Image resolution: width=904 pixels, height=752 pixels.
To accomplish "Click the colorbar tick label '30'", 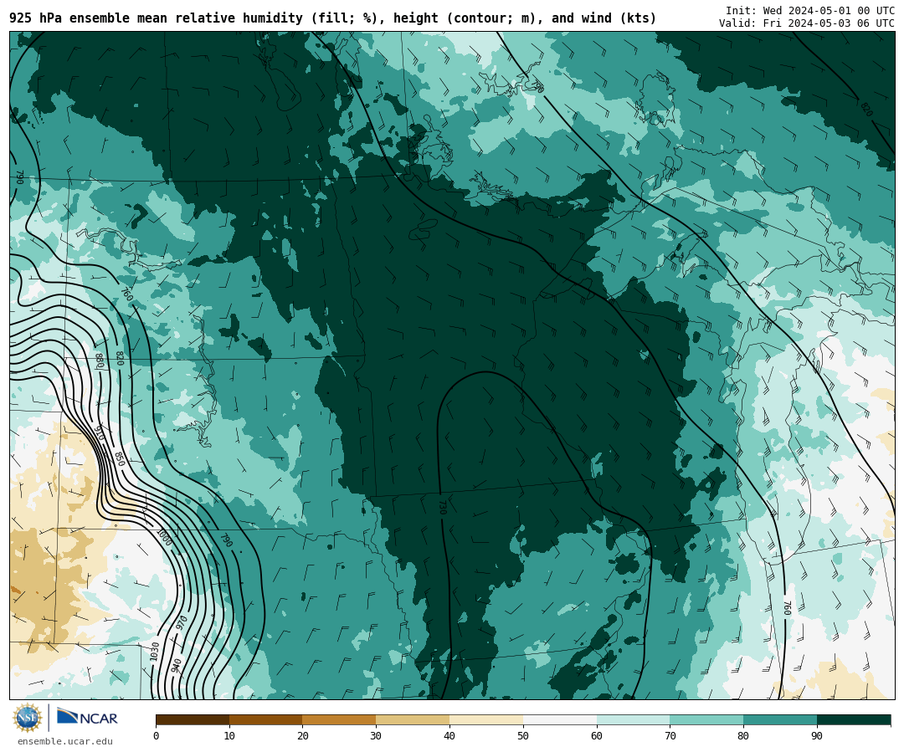I will [376, 736].
